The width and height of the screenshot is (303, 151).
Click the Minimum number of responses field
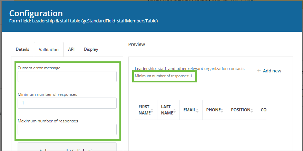pos(67,103)
